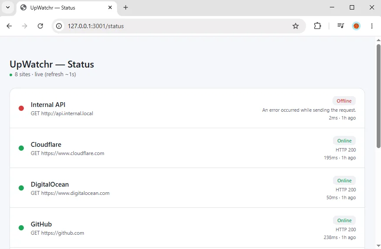The image size is (381, 249).
Task: Click GitHub's 'HTTP 200' status text
Action: [x=345, y=230]
